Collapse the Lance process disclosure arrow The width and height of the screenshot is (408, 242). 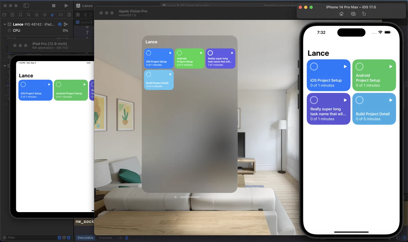click(x=5, y=24)
